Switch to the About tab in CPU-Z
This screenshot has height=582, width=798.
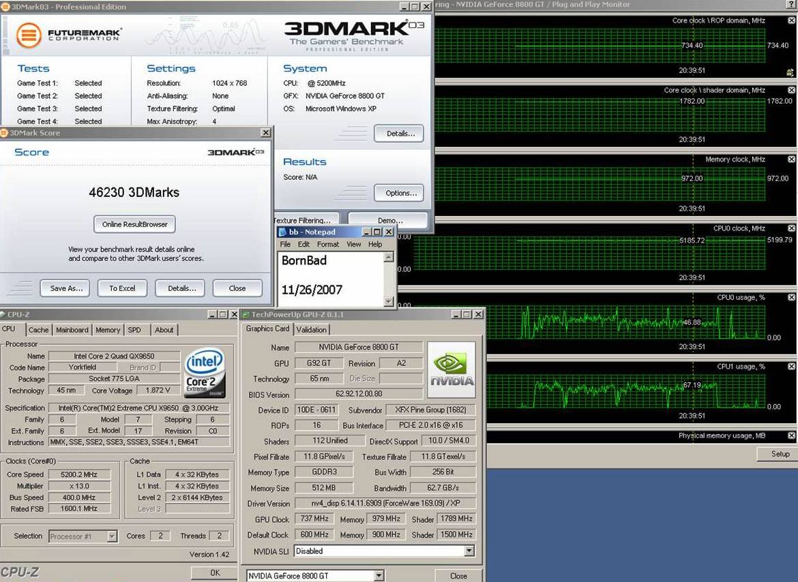pos(164,330)
